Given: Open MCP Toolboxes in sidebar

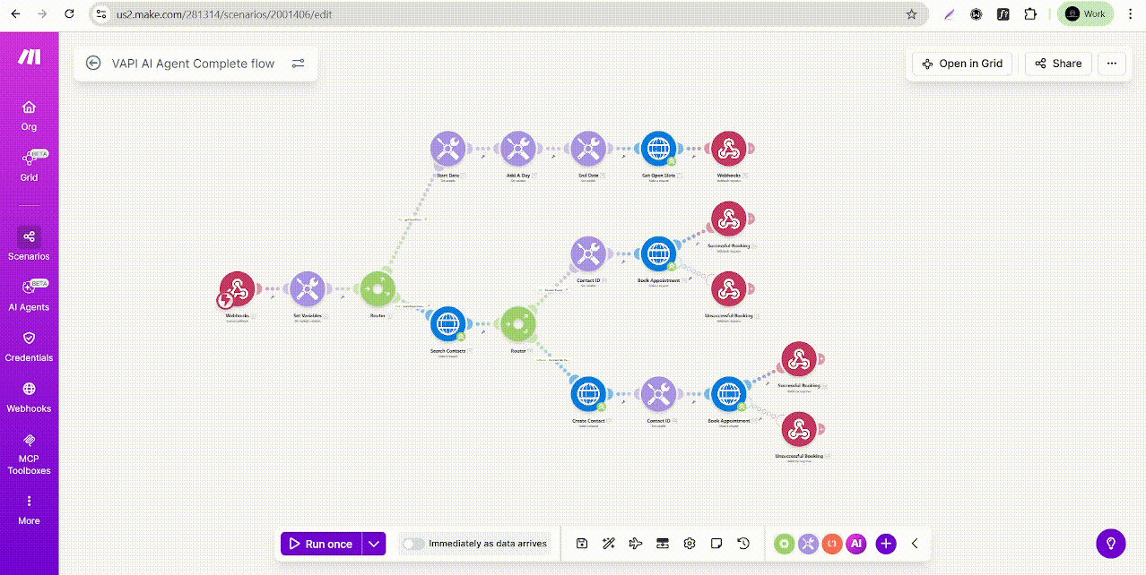Looking at the screenshot, I should point(29,454).
